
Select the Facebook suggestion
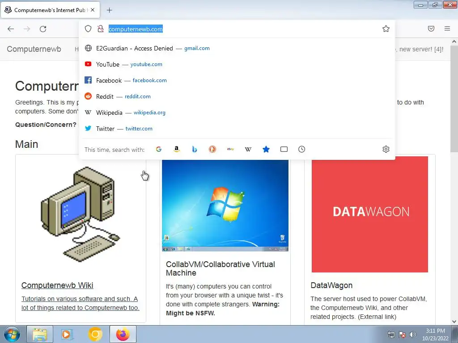point(237,80)
